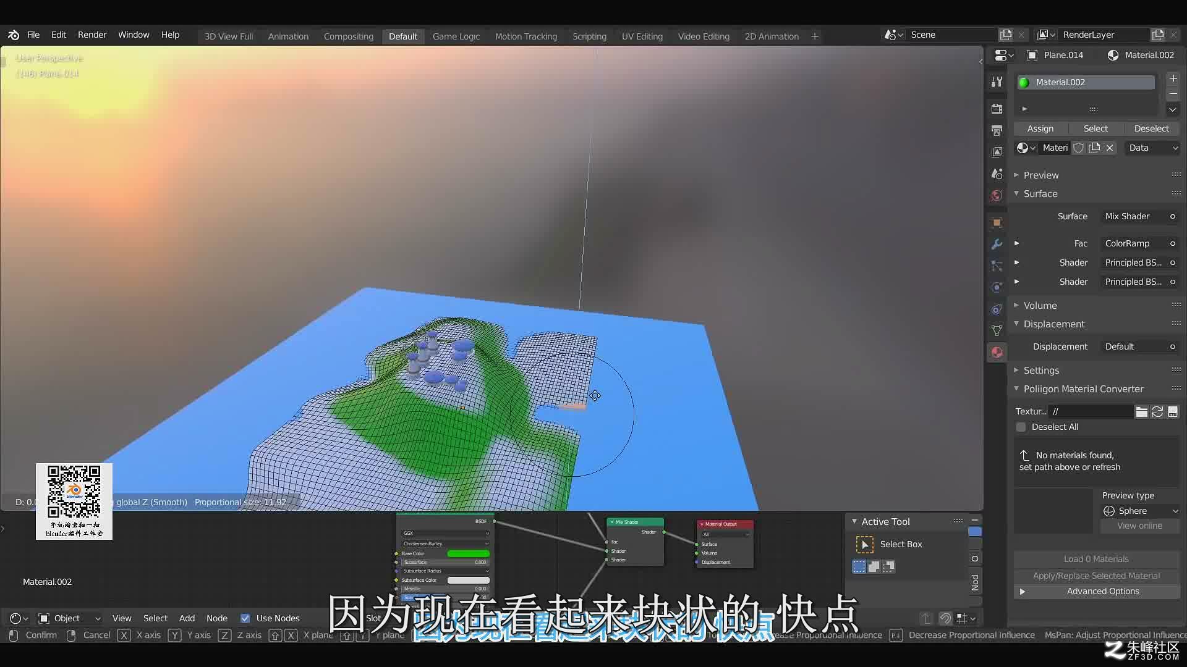Open node snapping options dropdown

(966, 618)
